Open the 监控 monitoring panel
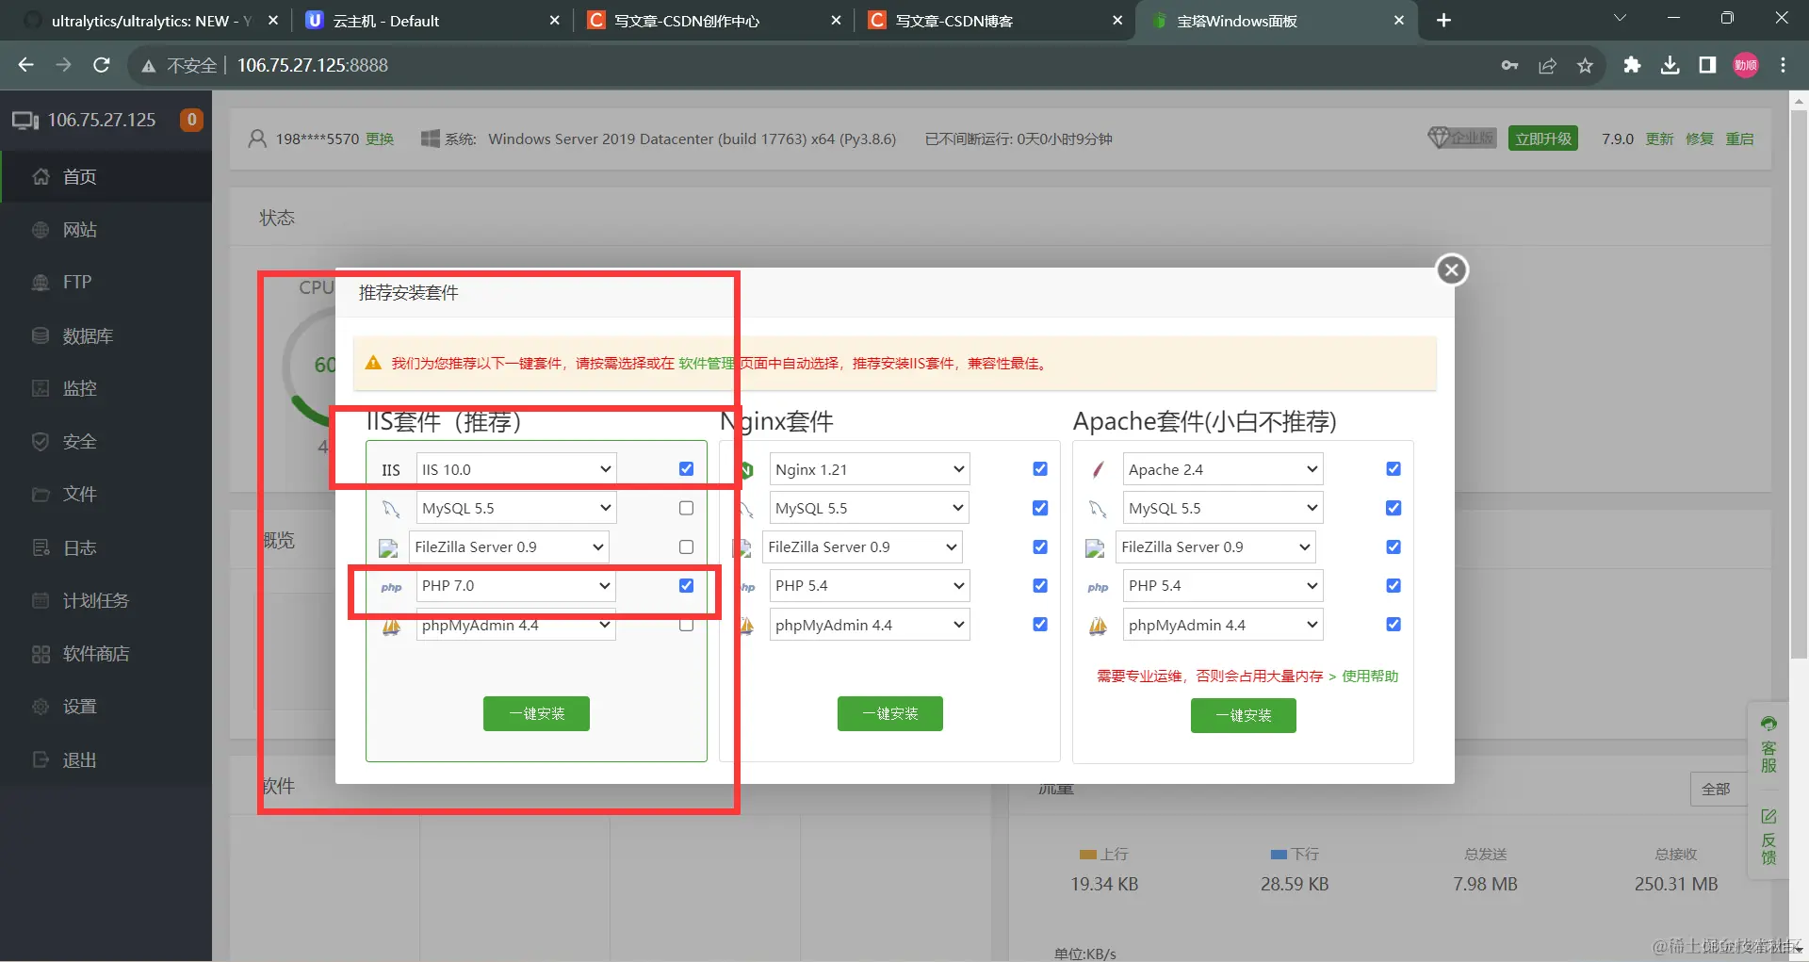Screen dimensions: 1809x962 tap(79, 388)
